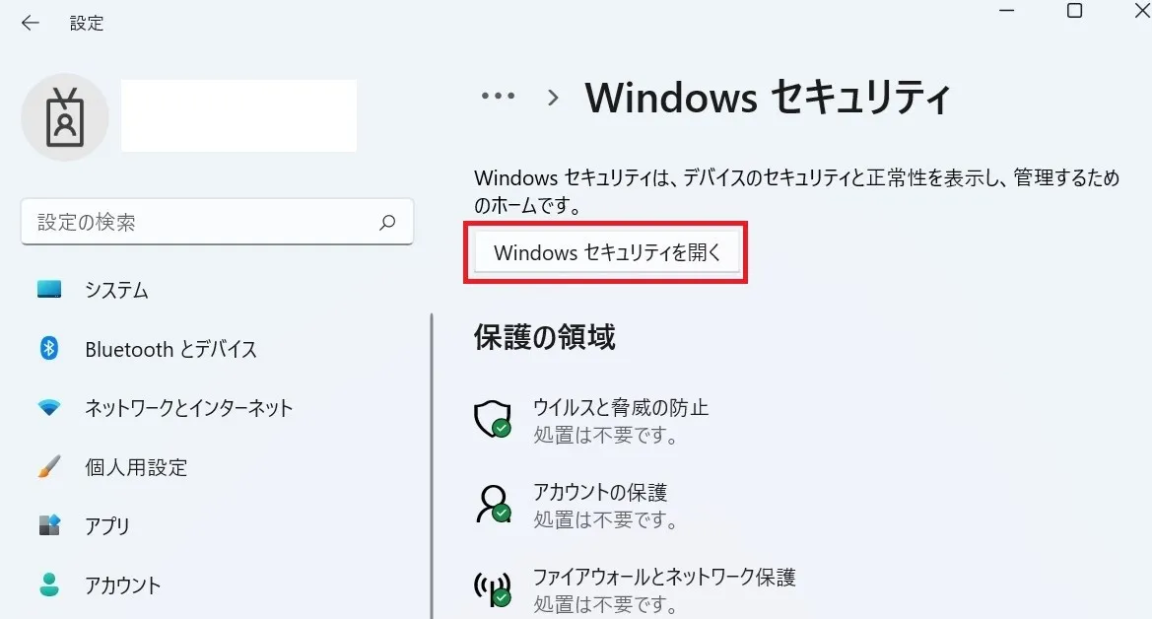The image size is (1152, 619).
Task: Click the shield icon for ウイルスと脅威の防止
Action: click(493, 419)
